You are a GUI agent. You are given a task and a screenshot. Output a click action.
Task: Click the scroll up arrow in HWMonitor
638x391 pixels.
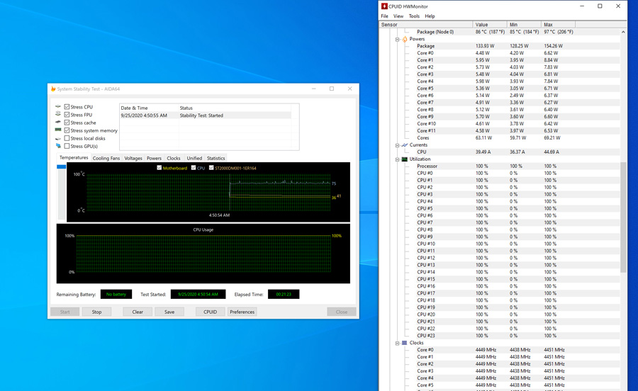[623, 32]
